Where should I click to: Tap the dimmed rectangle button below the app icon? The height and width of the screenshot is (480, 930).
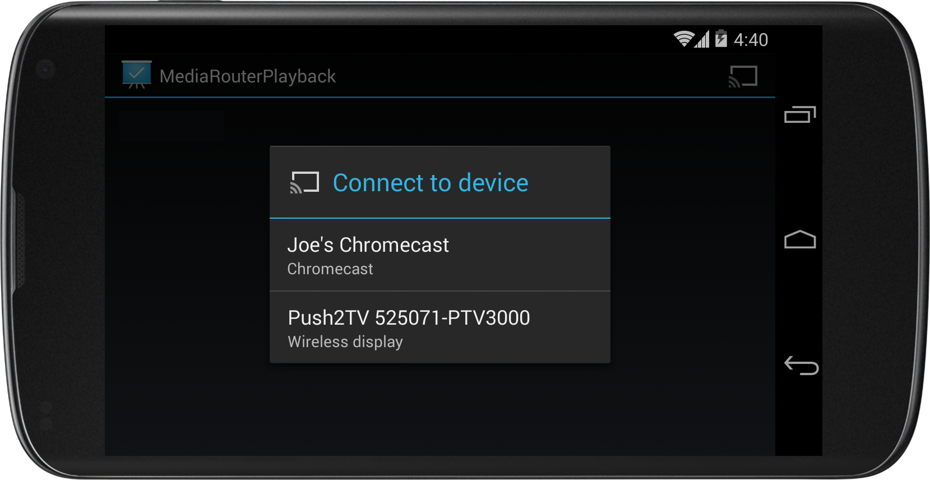coord(172,126)
